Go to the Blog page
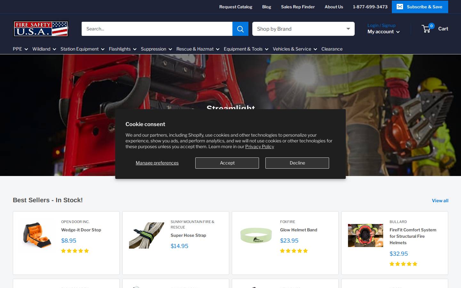Image resolution: width=461 pixels, height=288 pixels. tap(267, 7)
